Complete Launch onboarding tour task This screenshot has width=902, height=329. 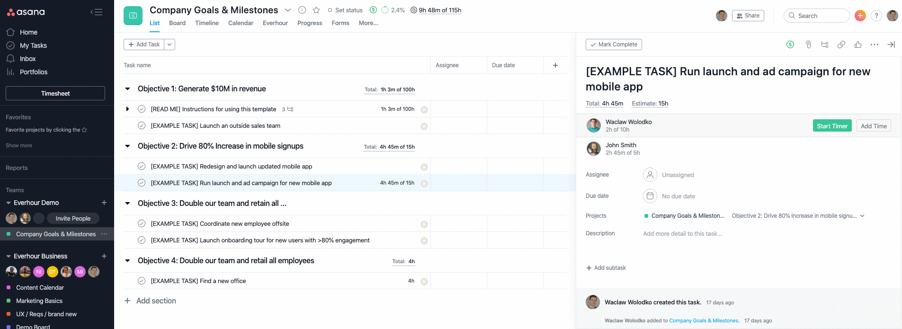coord(141,240)
